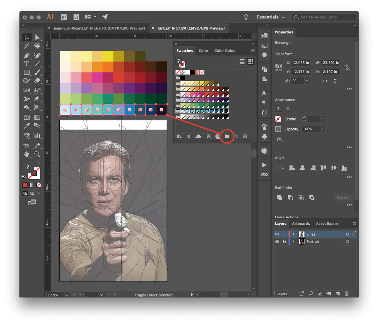Open the Artboards tab
This screenshot has width=378, height=325.
click(301, 223)
